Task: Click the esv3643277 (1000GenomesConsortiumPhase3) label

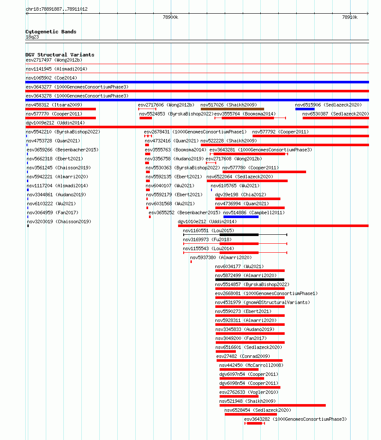Action: point(77,87)
